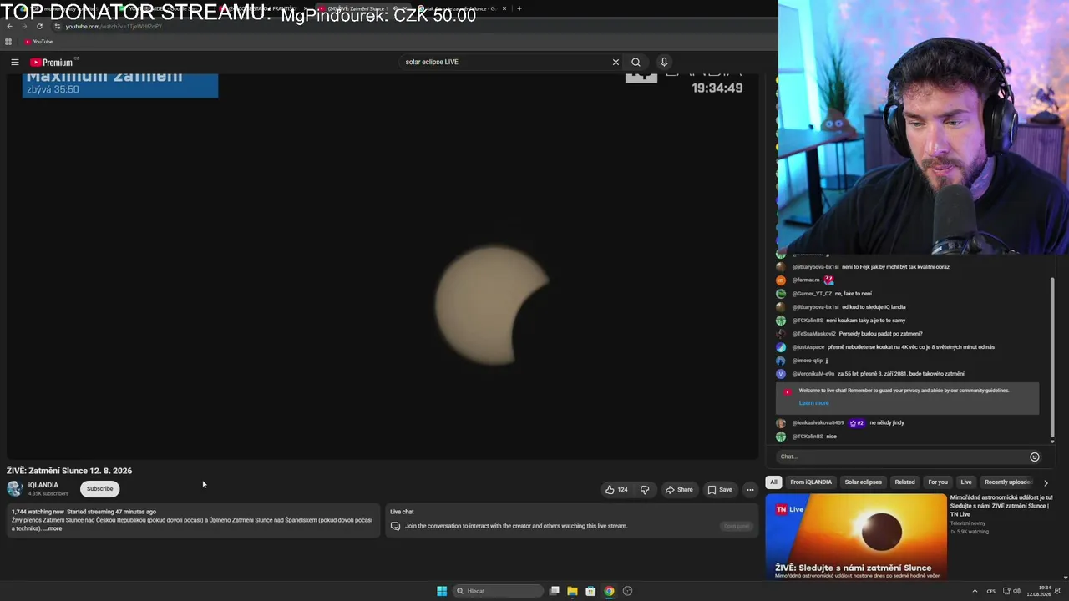Screen dimensions: 1069x601
Task: Focus the YouTube search box
Action: point(504,62)
